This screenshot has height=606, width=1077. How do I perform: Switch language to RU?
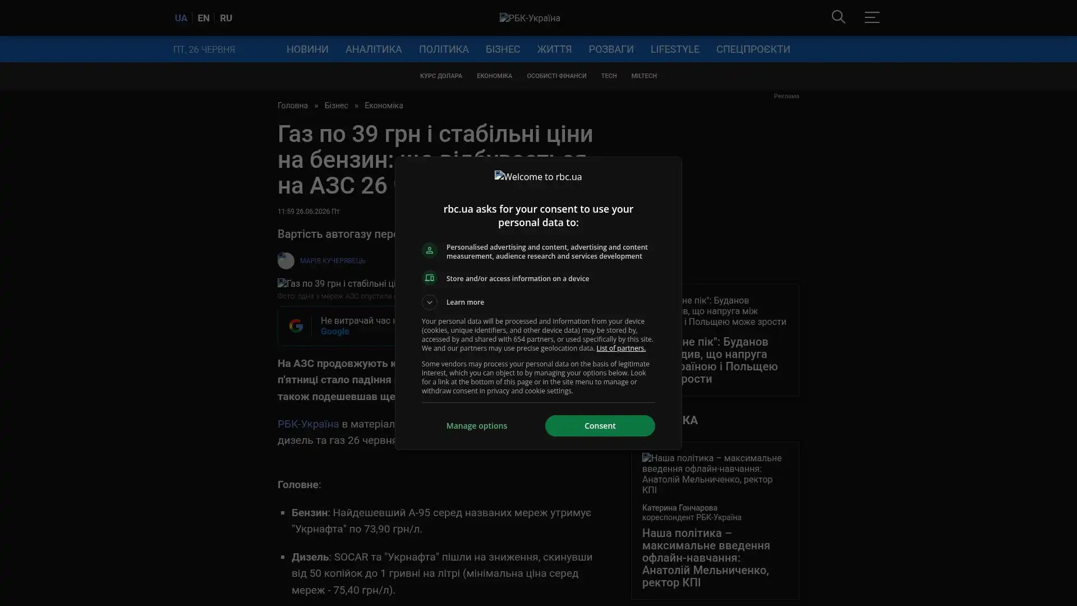pos(226,18)
